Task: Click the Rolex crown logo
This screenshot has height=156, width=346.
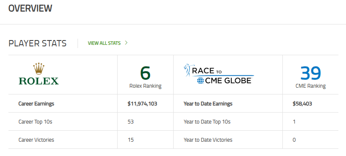Action: pyautogui.click(x=39, y=74)
